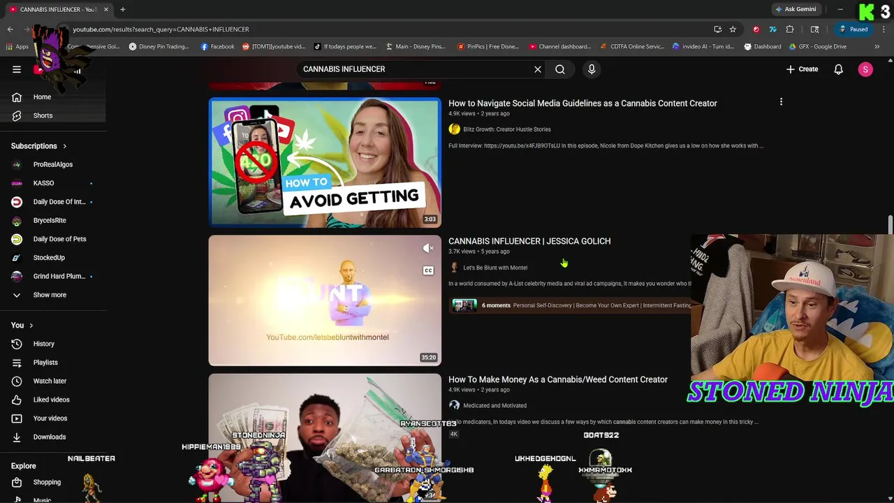
Task: Go back with browser back arrow
Action: (10, 29)
